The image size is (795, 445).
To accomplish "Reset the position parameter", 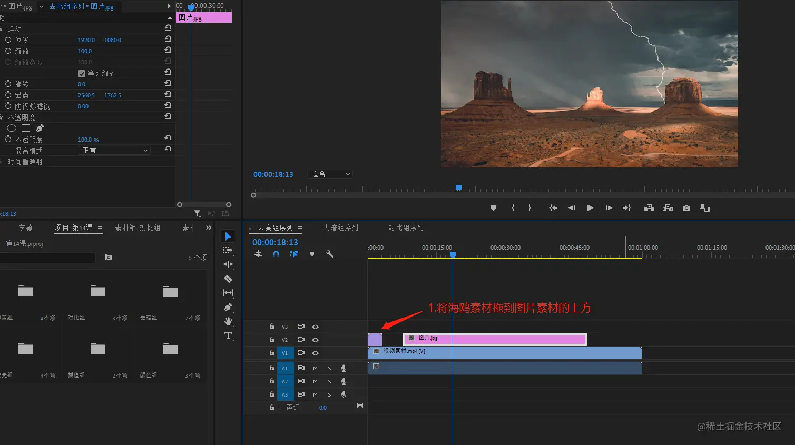I will [168, 39].
